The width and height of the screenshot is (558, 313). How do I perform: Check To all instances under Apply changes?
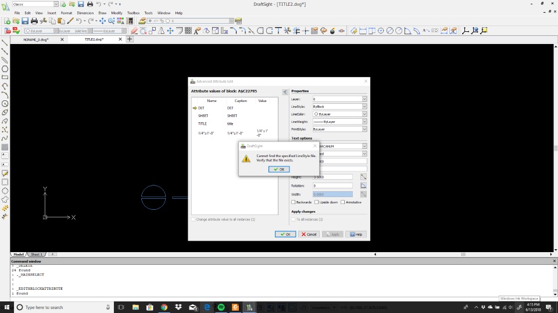click(x=293, y=219)
